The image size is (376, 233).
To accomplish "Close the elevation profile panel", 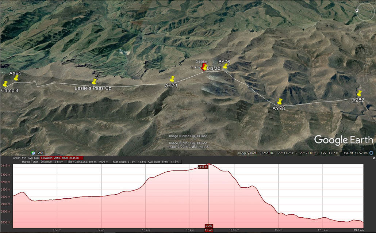I will point(373,158).
